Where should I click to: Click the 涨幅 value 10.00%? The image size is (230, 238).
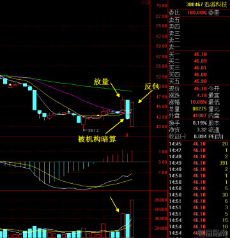[199, 102]
